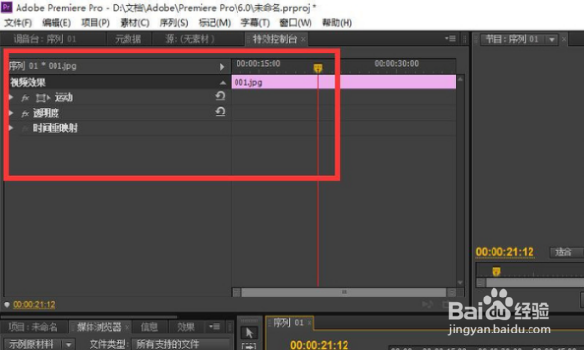This screenshot has height=350, width=584.
Task: Switch to the 效果 tab
Action: click(x=186, y=327)
